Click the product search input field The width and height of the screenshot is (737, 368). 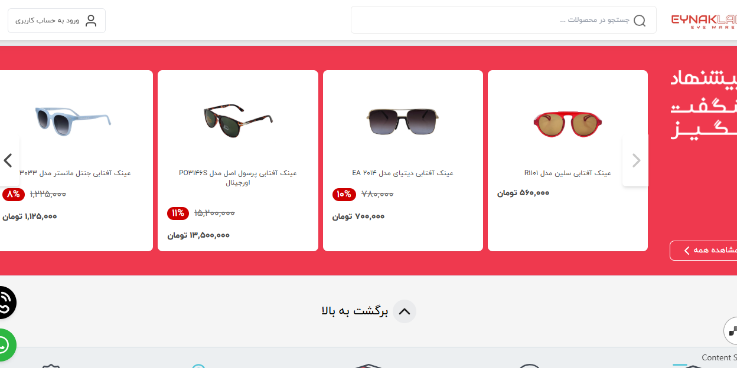click(503, 20)
